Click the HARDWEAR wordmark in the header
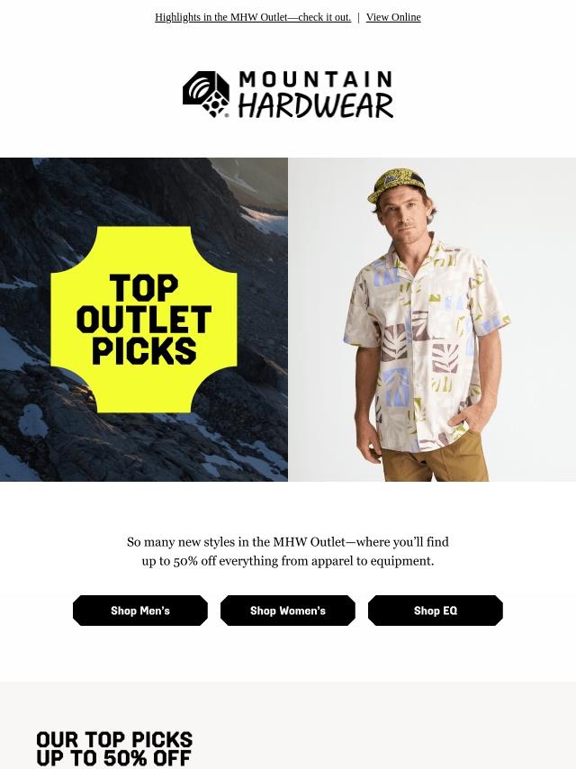 (x=315, y=105)
